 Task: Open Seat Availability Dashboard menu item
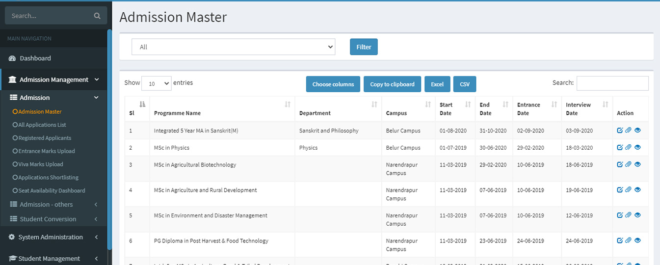tap(52, 190)
